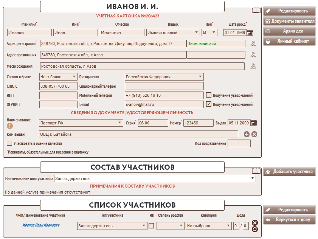This screenshot has width=318, height=239.
Task: Open Документы заявителя section
Action: coord(289,21)
